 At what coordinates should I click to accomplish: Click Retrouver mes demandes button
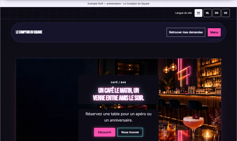point(186,32)
